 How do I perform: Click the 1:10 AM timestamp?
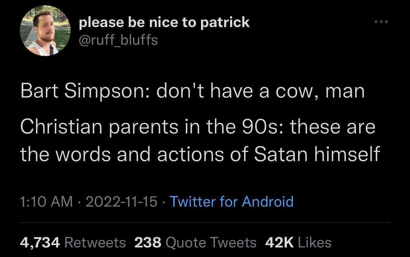click(46, 201)
